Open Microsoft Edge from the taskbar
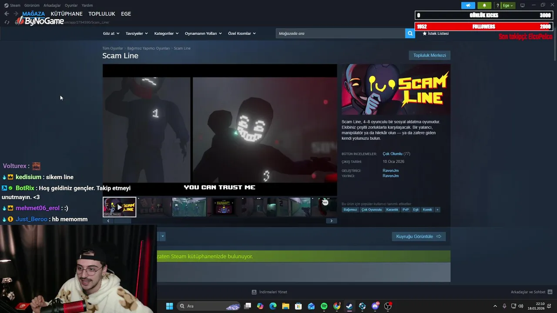The image size is (557, 313). click(x=273, y=306)
